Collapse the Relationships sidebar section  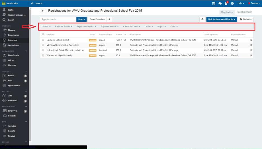click(26, 107)
